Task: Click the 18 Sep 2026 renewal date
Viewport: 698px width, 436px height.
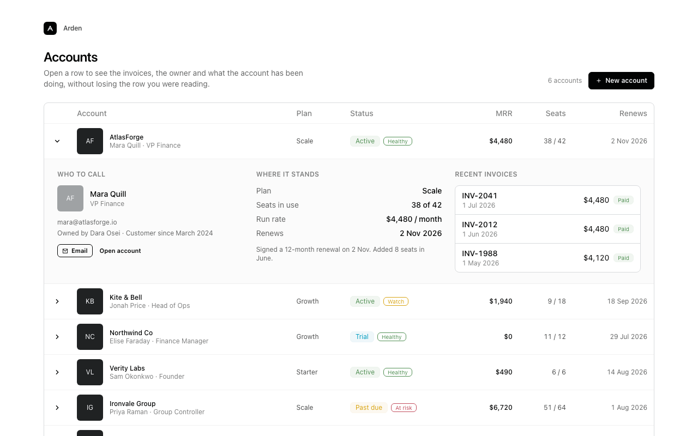Action: 627,301
